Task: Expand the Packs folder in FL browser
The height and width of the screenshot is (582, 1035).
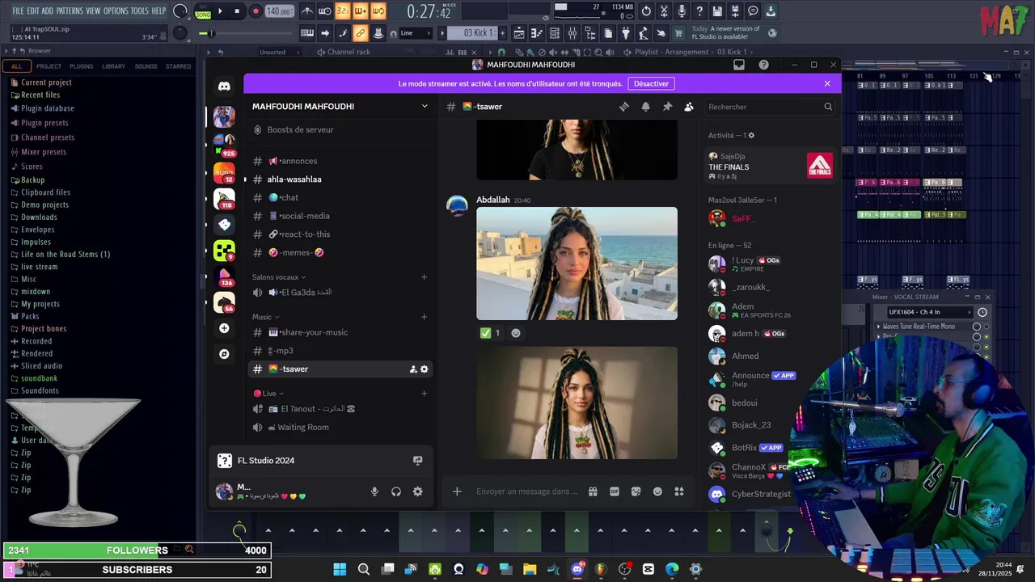Action: pos(30,316)
